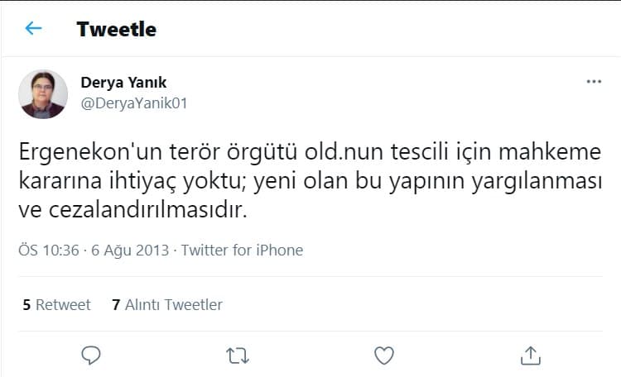Click the Derya Yanık display name
621x377 pixels.
tap(123, 82)
